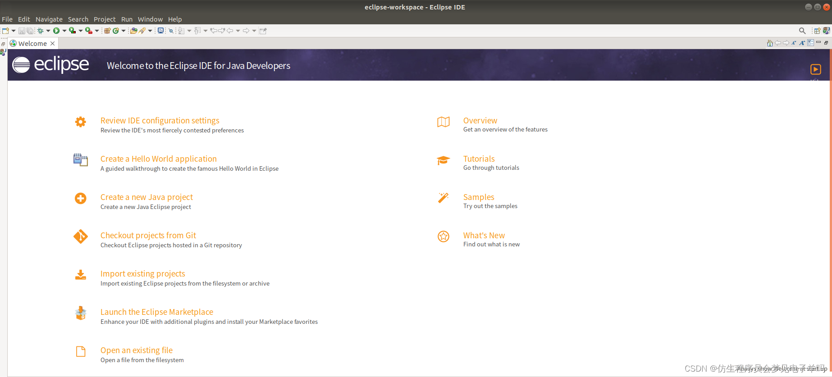Go to Last Edit Location icon
The image size is (832, 377).
(214, 31)
